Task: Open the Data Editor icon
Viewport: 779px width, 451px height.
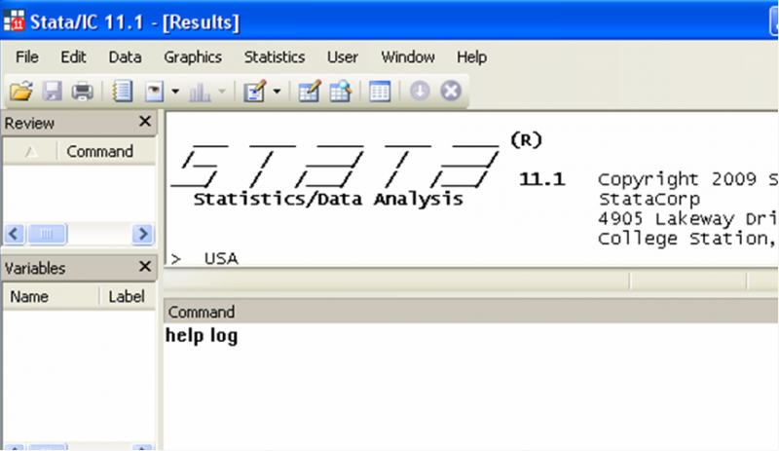Action: [x=309, y=92]
